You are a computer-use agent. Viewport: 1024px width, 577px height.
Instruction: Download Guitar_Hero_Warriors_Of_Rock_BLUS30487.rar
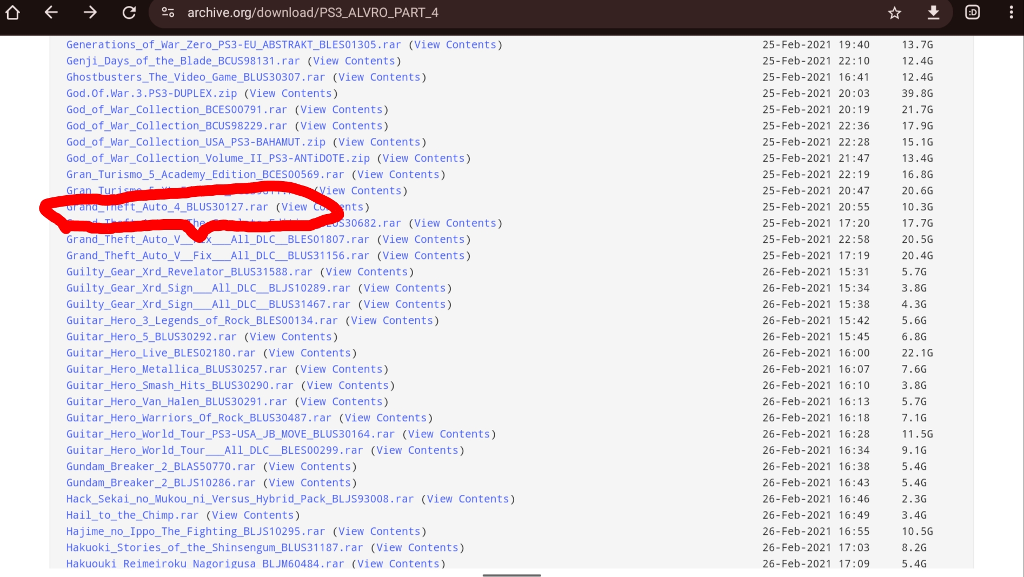pos(199,418)
